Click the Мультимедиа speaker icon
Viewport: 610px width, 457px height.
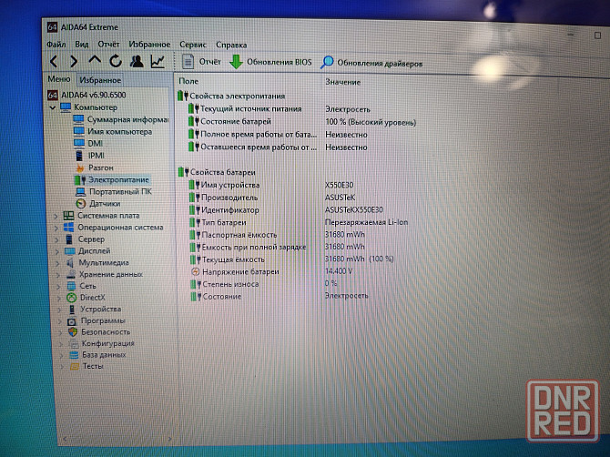(70, 263)
